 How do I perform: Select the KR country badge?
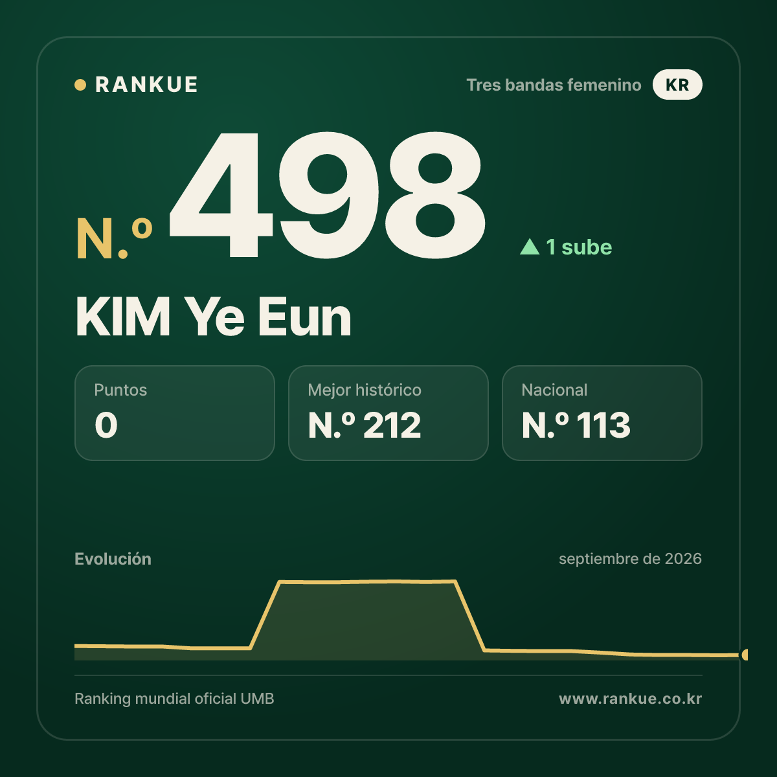click(x=677, y=85)
